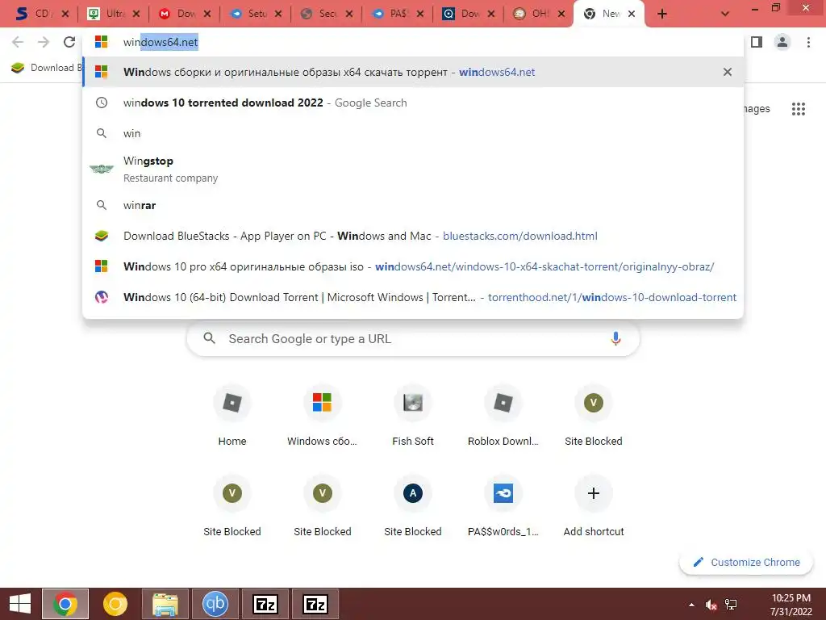Open the Chrome three-dot menu
Screen dimensions: 826x620
808,42
